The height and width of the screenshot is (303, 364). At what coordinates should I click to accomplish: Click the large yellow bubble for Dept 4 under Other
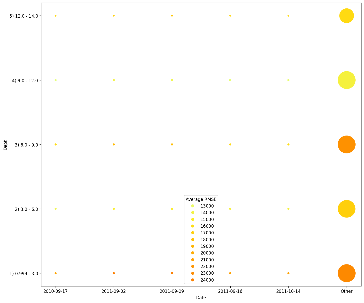pos(347,80)
